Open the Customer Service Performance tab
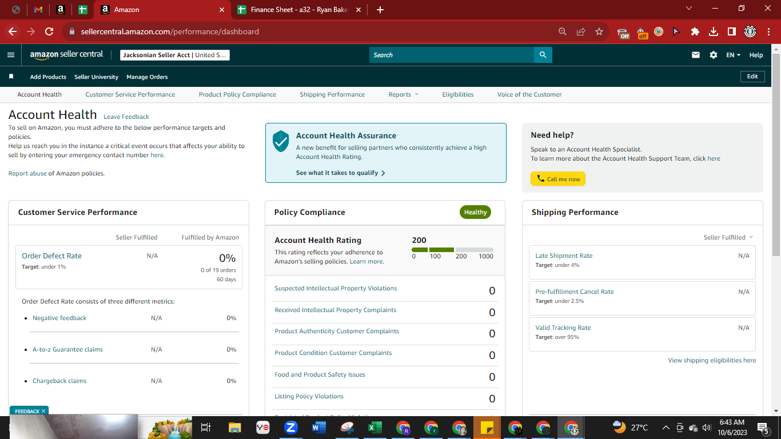781x439 pixels. [x=130, y=94]
